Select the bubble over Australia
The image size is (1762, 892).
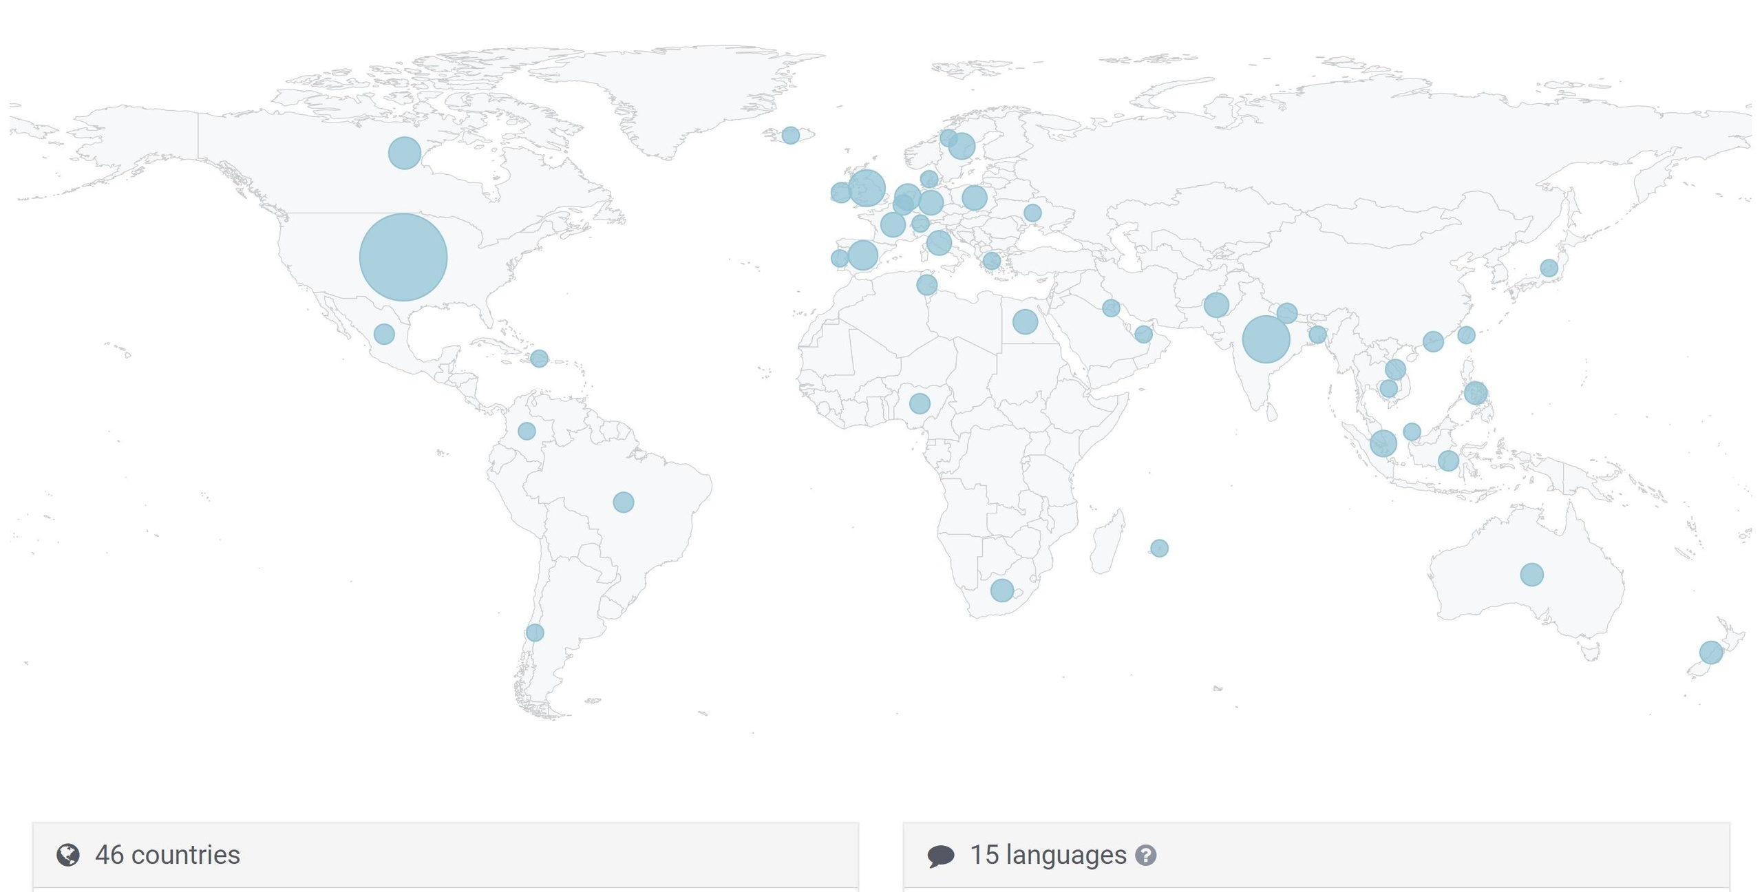[1531, 574]
